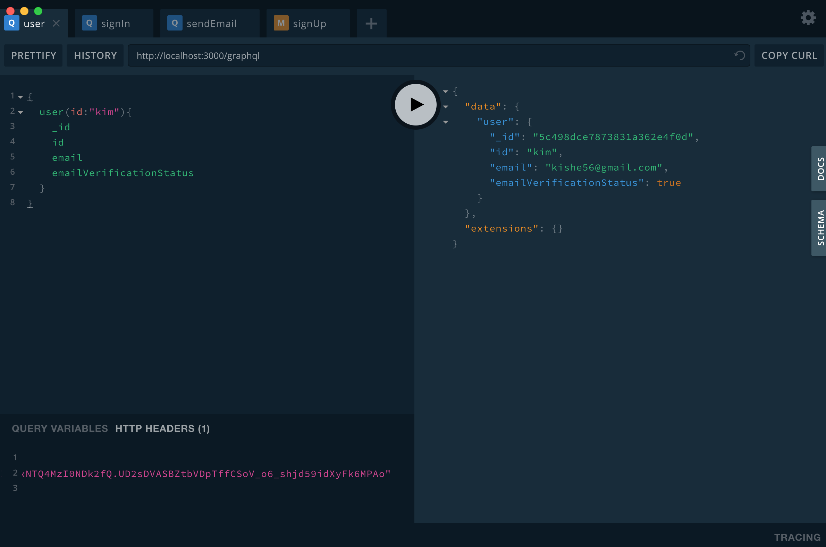The width and height of the screenshot is (826, 547).
Task: Select the user tab
Action: click(34, 23)
